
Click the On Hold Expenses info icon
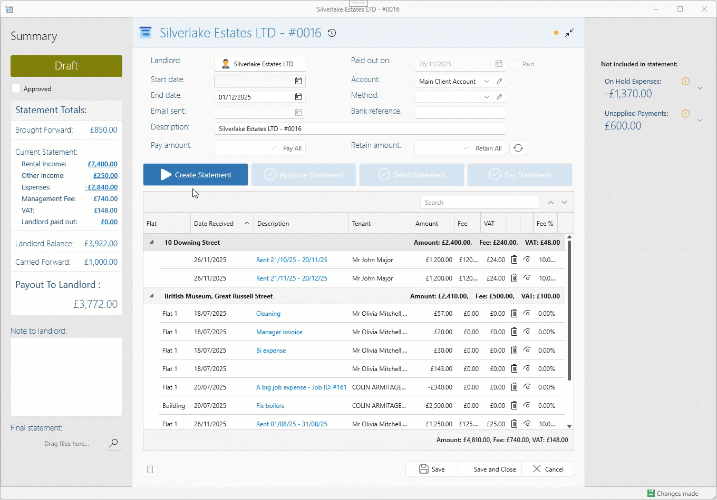[x=685, y=81]
